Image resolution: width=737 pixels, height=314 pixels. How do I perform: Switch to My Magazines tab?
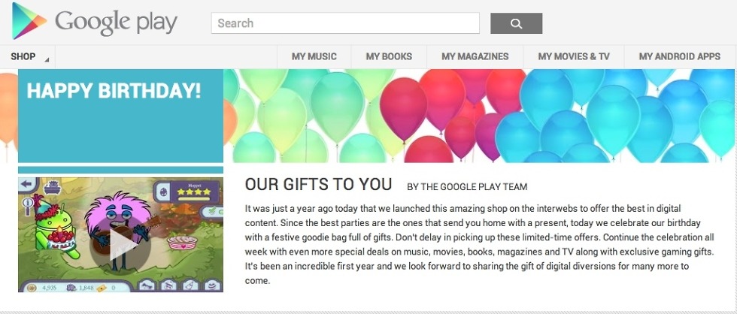(x=475, y=56)
